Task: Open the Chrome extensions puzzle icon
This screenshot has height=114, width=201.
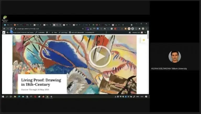Action: pyautogui.click(x=139, y=29)
